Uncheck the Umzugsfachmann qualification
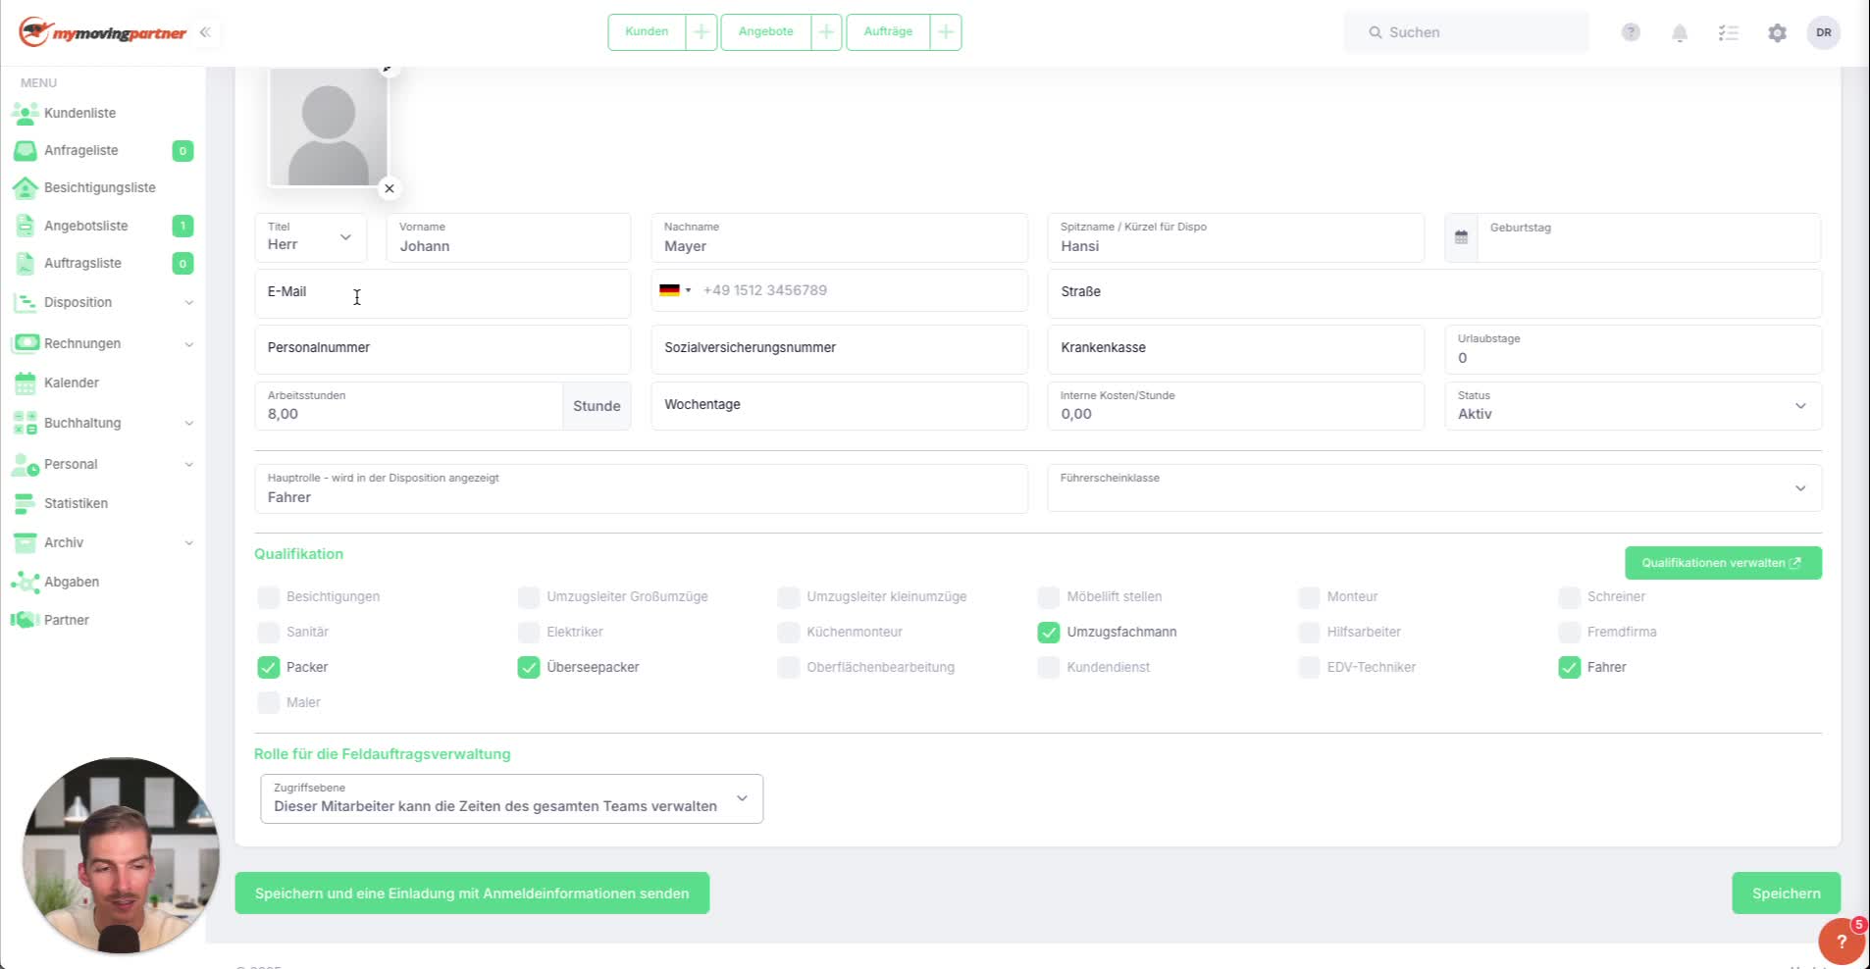1870x969 pixels. pos(1049,632)
